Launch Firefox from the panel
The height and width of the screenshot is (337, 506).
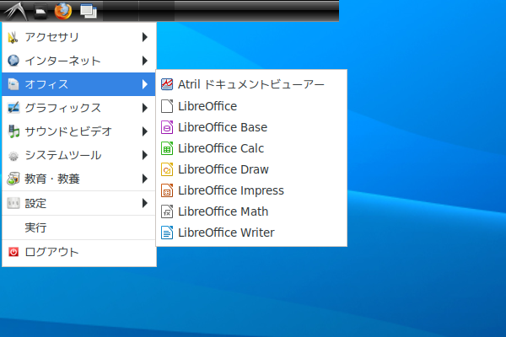pos(63,11)
